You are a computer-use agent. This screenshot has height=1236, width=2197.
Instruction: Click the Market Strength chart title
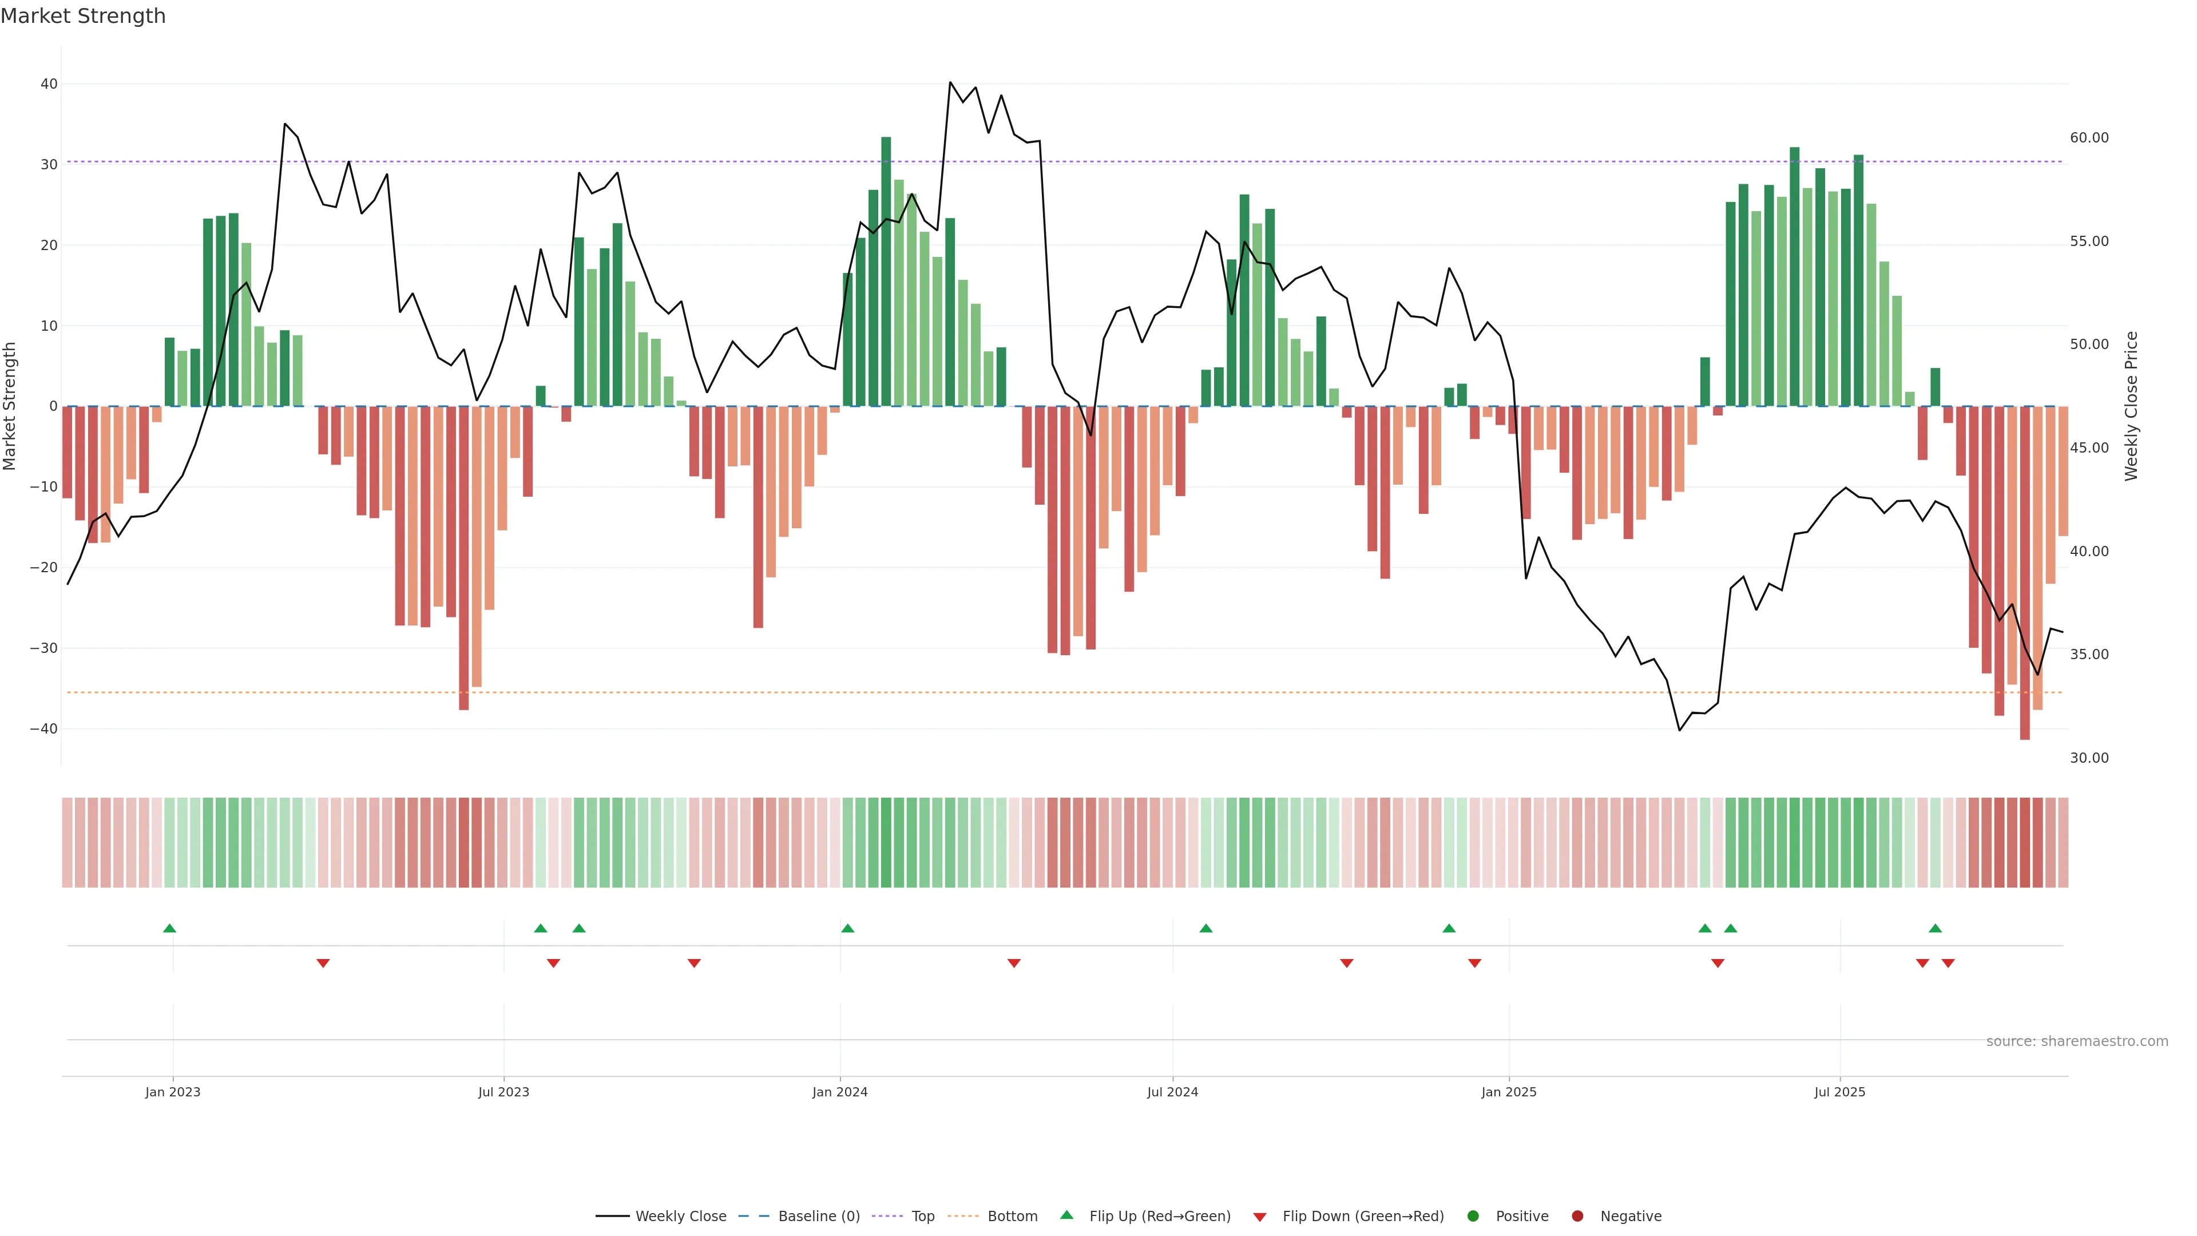click(83, 16)
